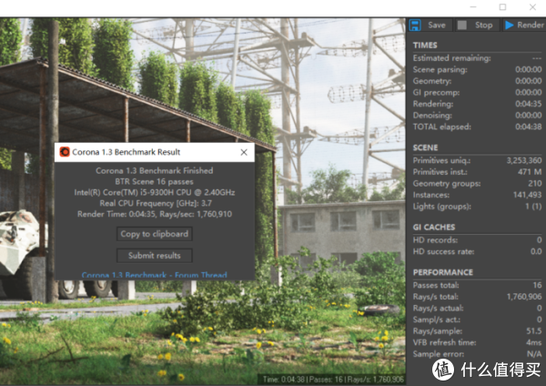The image size is (546, 386).
Task: Click the Rays/sample 51.5 value
Action: [534, 331]
